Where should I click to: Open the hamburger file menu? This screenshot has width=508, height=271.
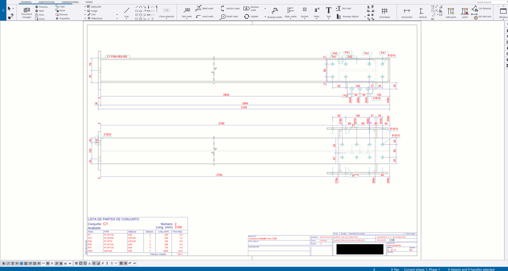click(x=3, y=10)
